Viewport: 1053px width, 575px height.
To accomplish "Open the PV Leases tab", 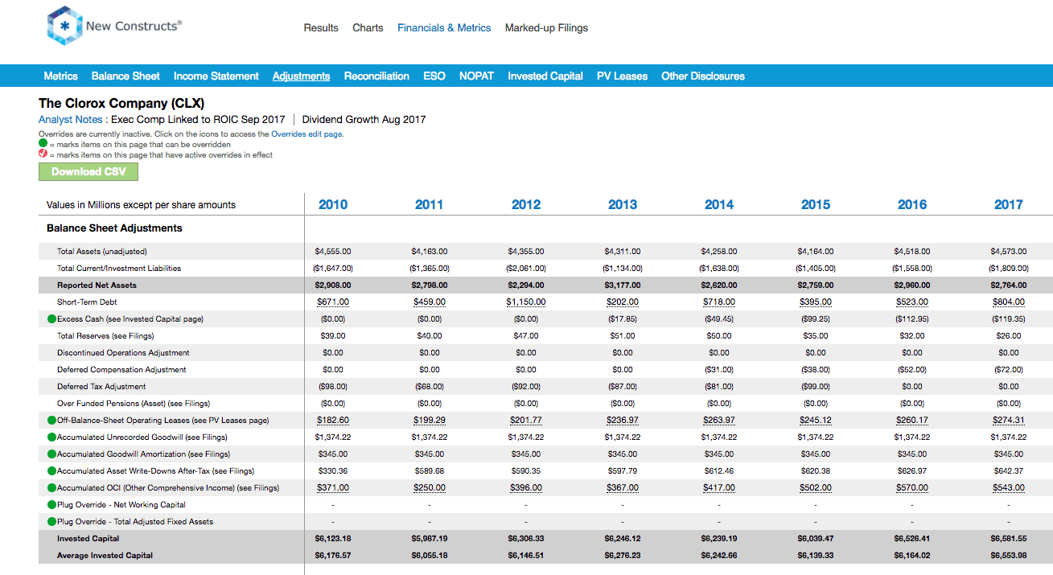I will coord(622,76).
